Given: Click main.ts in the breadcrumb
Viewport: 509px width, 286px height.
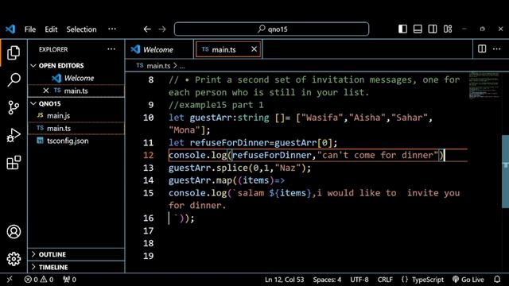Looking at the screenshot, I should [x=158, y=66].
